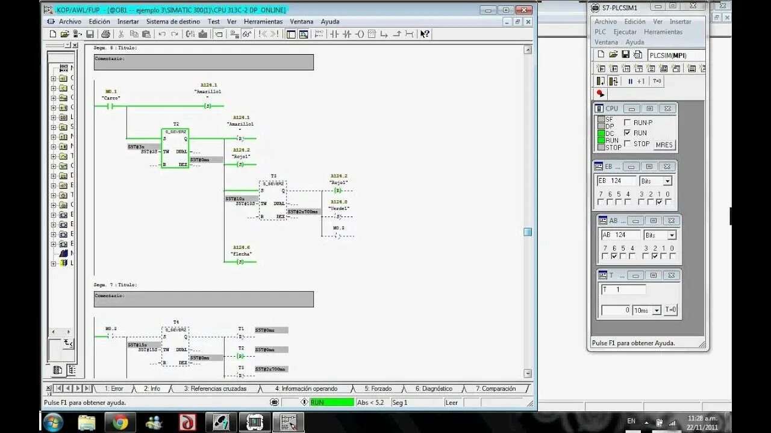Click the editor vertical scrollbar thumb

[x=528, y=232]
